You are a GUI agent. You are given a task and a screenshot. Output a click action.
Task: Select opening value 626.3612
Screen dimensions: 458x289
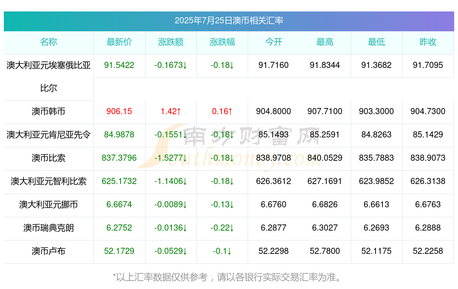click(x=274, y=181)
